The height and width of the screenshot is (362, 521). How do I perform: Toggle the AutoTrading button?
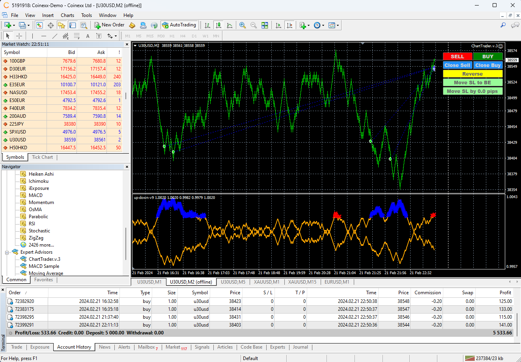[x=179, y=25]
